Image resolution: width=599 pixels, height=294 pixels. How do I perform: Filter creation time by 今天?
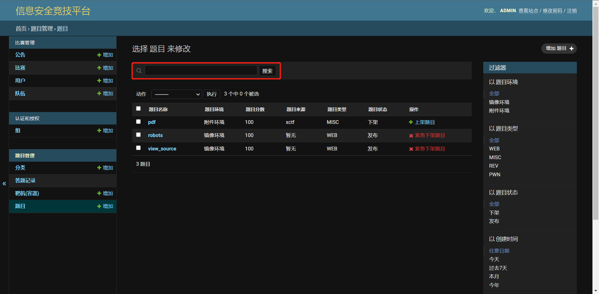[494, 259]
